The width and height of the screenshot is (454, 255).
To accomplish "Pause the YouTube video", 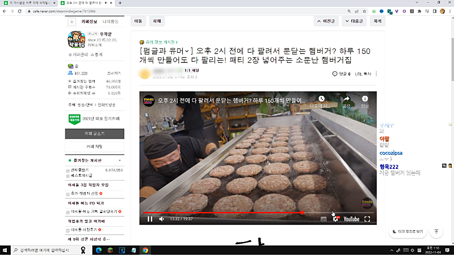I will pos(150,219).
